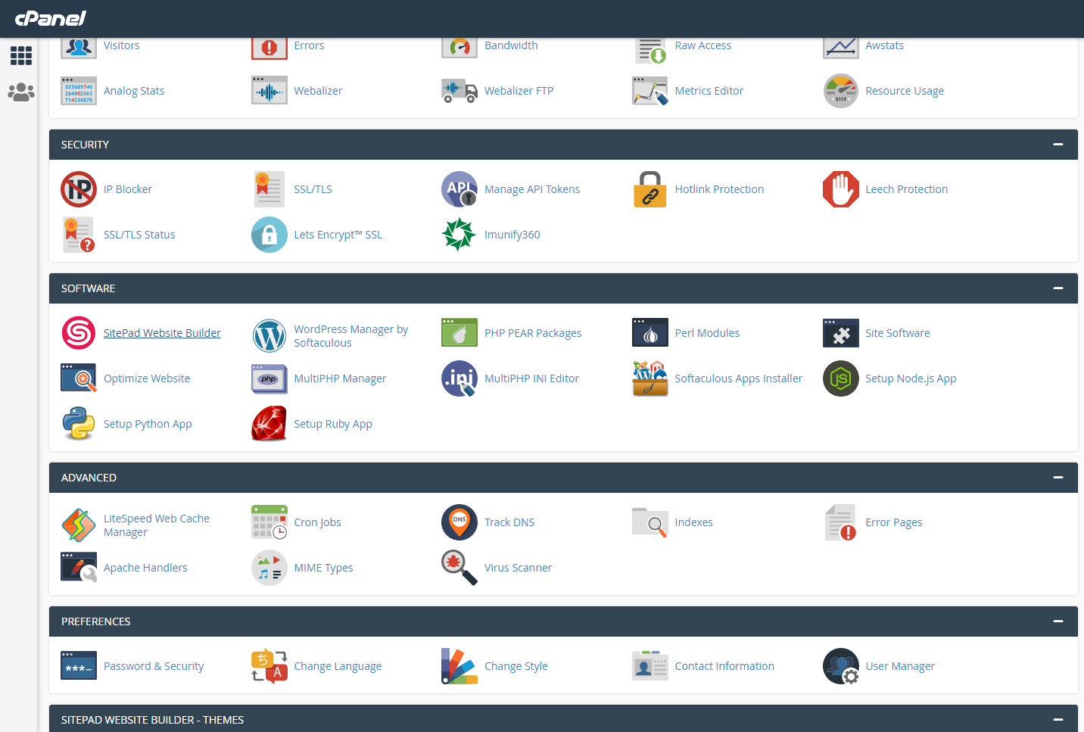Open the Setup Ruby App gem icon
Viewport: 1084px width, 732px height.
[269, 424]
